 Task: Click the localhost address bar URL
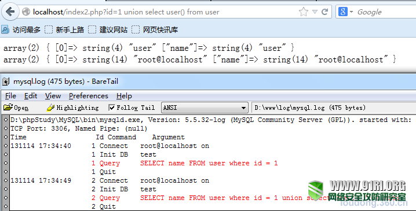(x=126, y=12)
